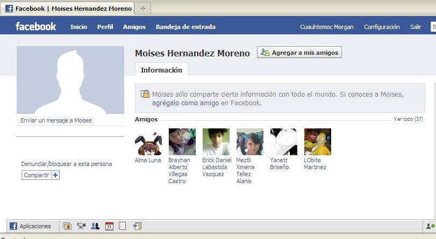Viewport: 436px width, 239px height.
Task: Click the Agregar a mis amigos button
Action: 299,53
